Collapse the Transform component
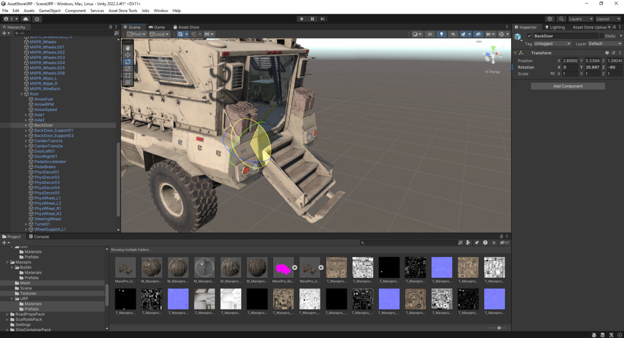624x338 pixels. click(515, 53)
